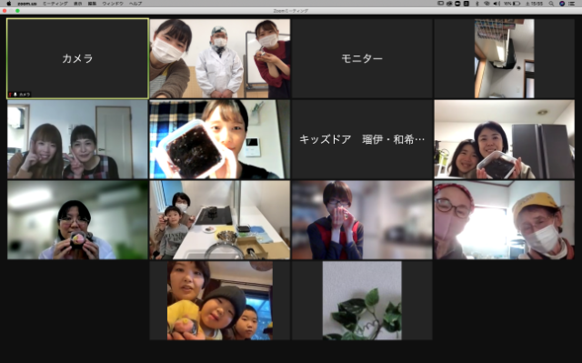
Task: Open Spotlight search in menu bar
Action: (x=552, y=4)
